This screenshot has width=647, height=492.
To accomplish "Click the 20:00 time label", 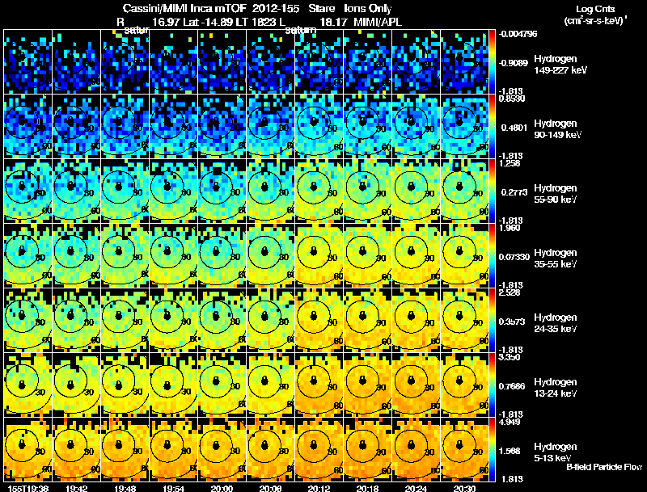I will pos(222,488).
